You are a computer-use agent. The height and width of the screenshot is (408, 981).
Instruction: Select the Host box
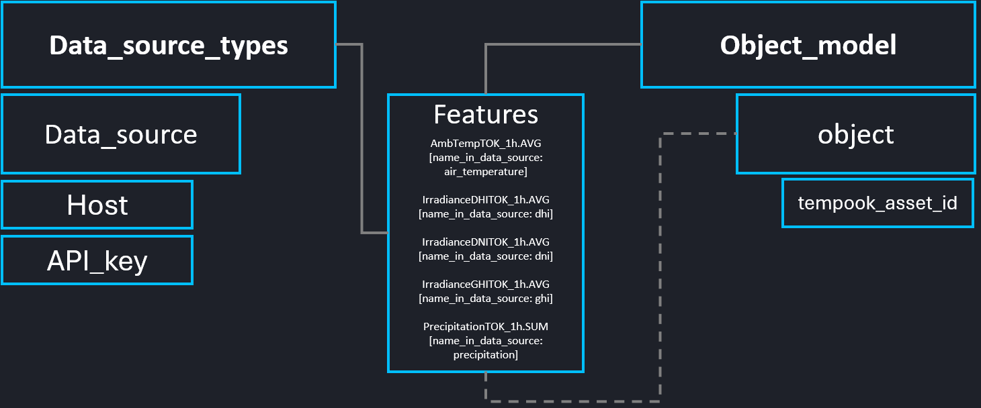click(x=97, y=205)
